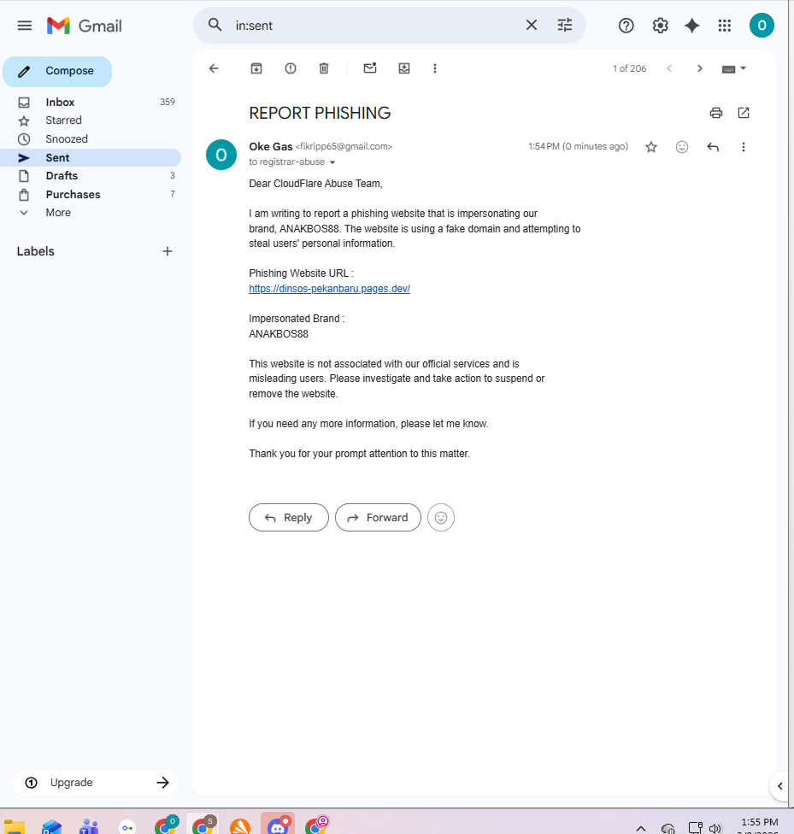
Task: Delete this email with trash icon
Action: [324, 68]
